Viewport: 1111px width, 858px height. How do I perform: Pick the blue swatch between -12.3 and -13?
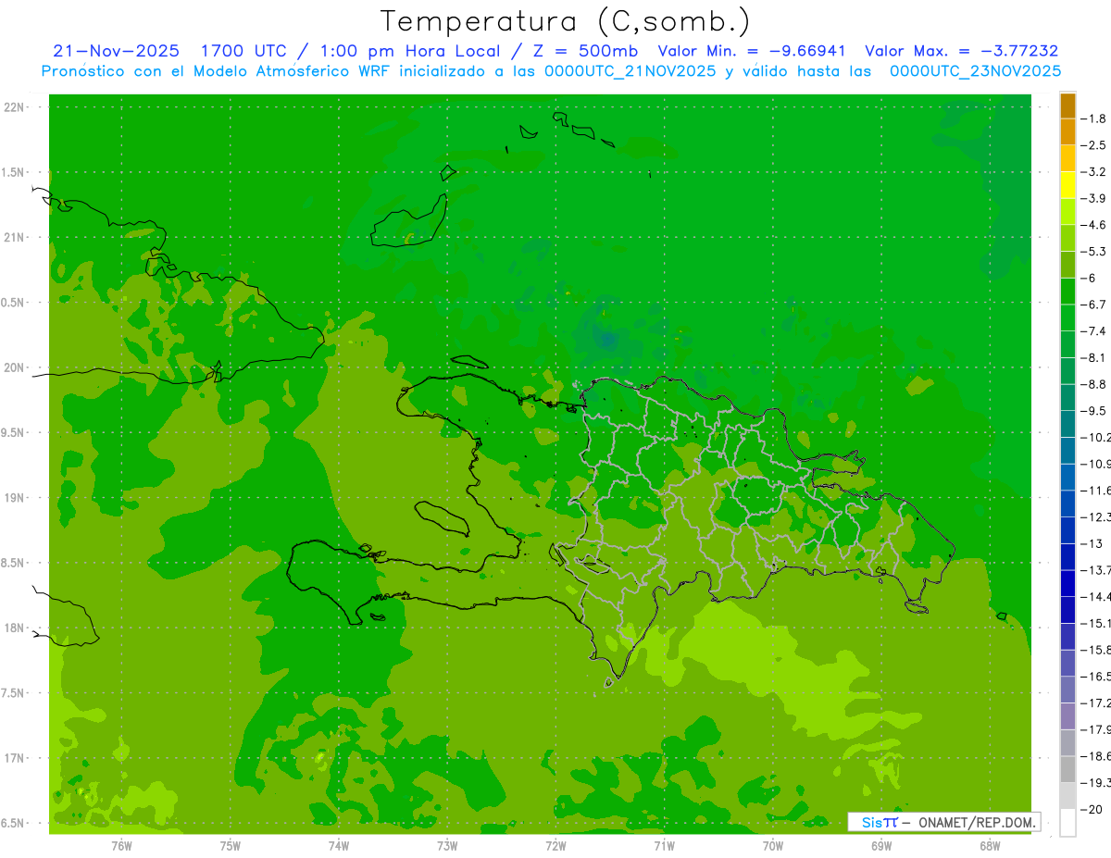tap(1067, 530)
